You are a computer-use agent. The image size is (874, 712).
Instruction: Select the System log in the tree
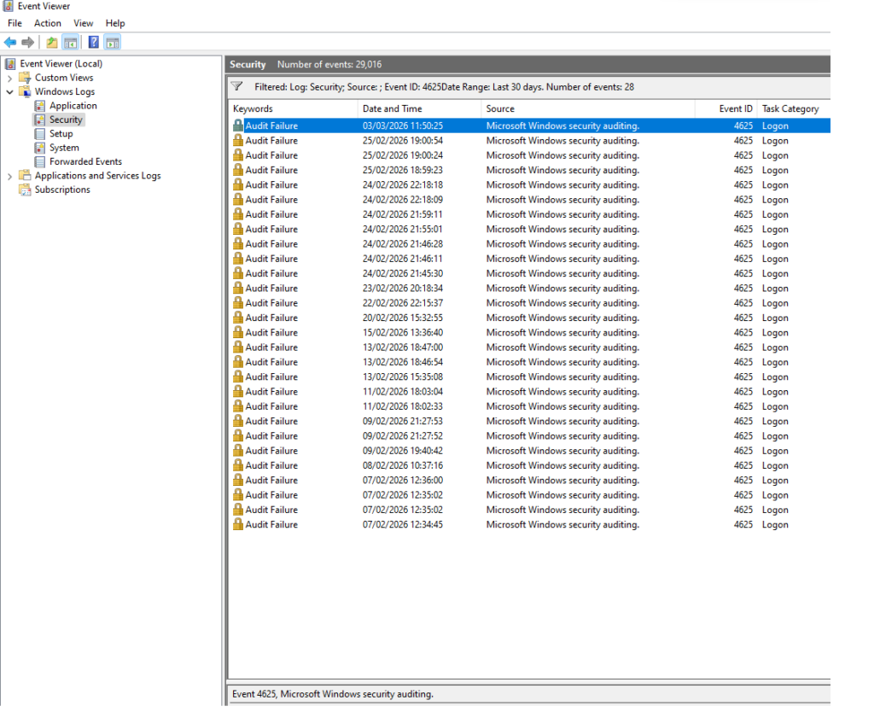pyautogui.click(x=64, y=148)
